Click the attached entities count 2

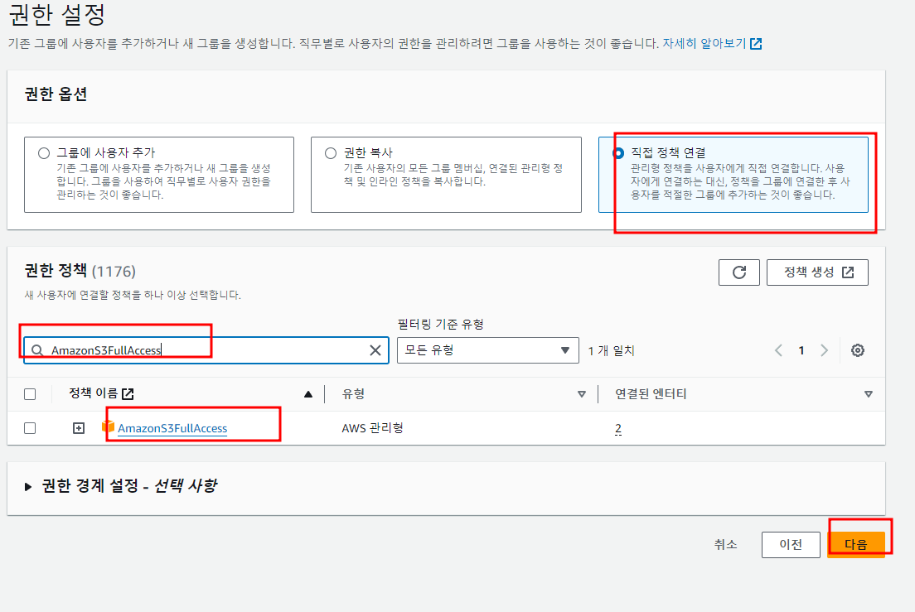[618, 428]
